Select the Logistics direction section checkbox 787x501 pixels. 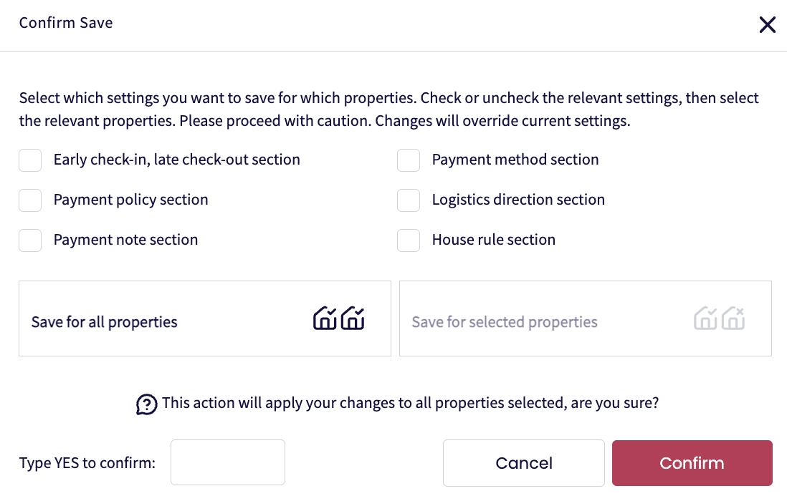pyautogui.click(x=409, y=200)
